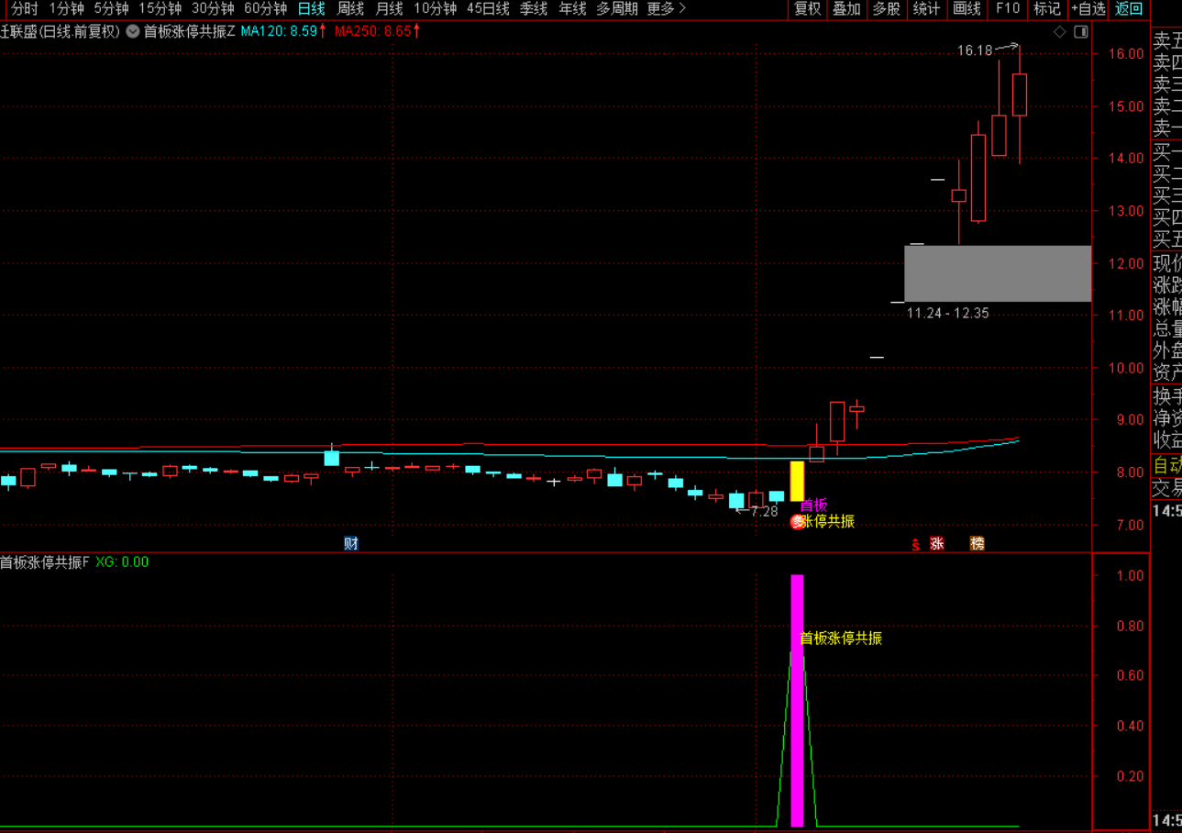This screenshot has height=833, width=1182.
Task: Switch to 15分钟 chart period
Action: pyautogui.click(x=160, y=9)
